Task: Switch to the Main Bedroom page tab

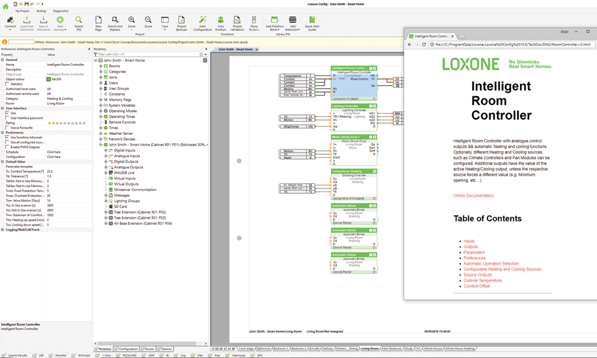Action: [x=392, y=349]
